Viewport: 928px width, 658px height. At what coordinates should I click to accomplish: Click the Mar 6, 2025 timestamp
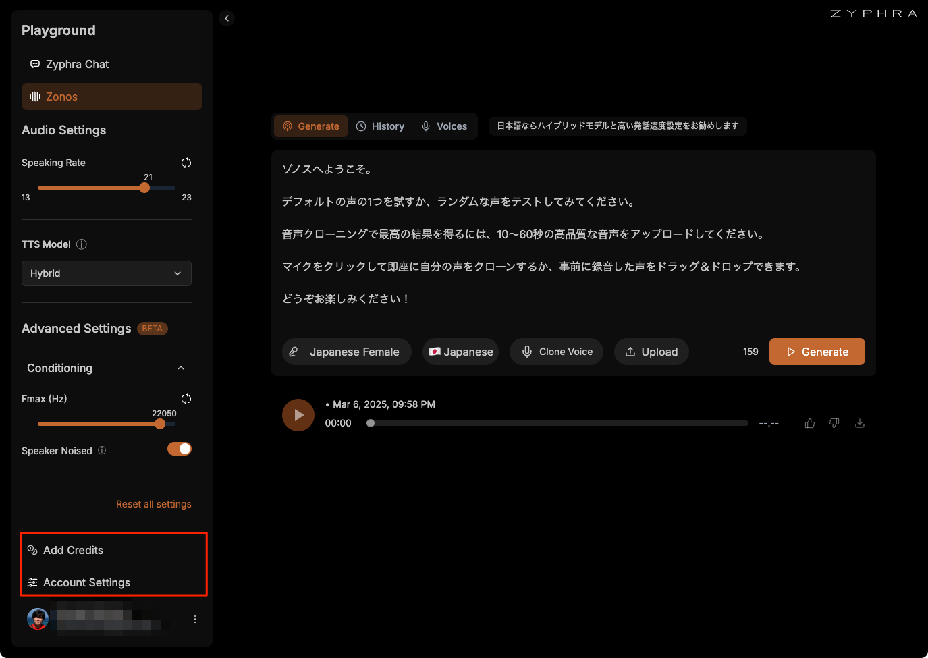[x=384, y=404]
